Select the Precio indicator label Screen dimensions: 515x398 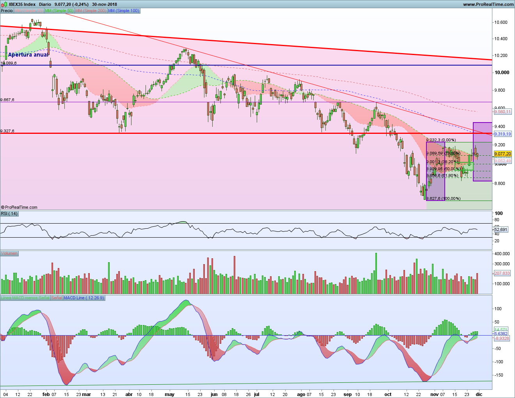(x=7, y=11)
